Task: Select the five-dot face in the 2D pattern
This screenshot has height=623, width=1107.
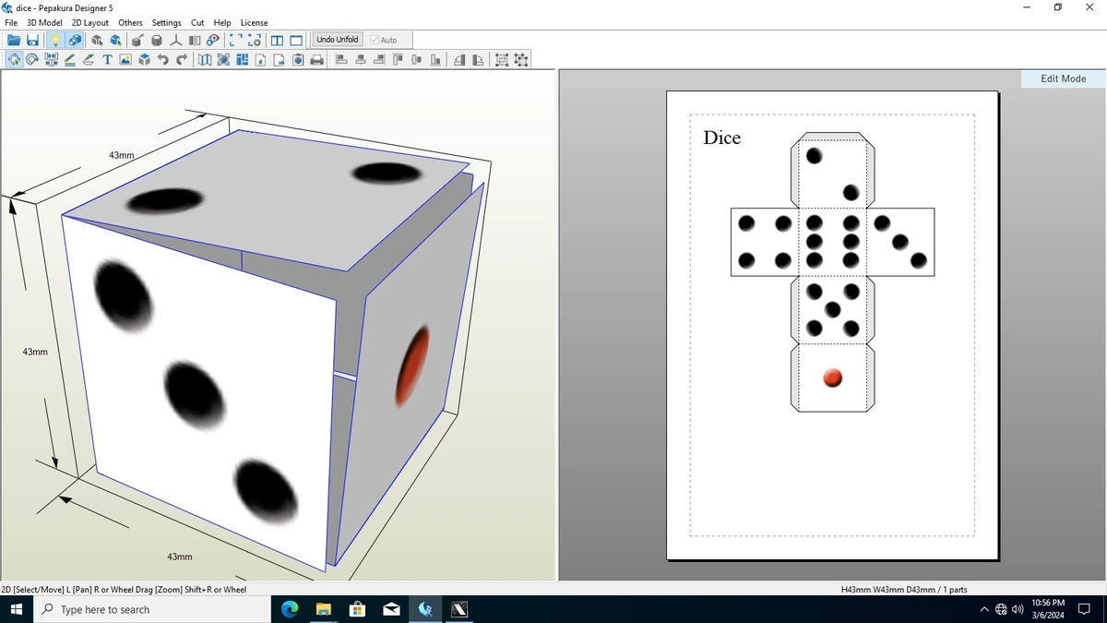Action: tap(832, 309)
